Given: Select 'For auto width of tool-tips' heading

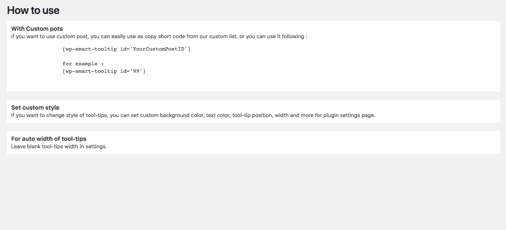Looking at the screenshot, I should click(49, 139).
